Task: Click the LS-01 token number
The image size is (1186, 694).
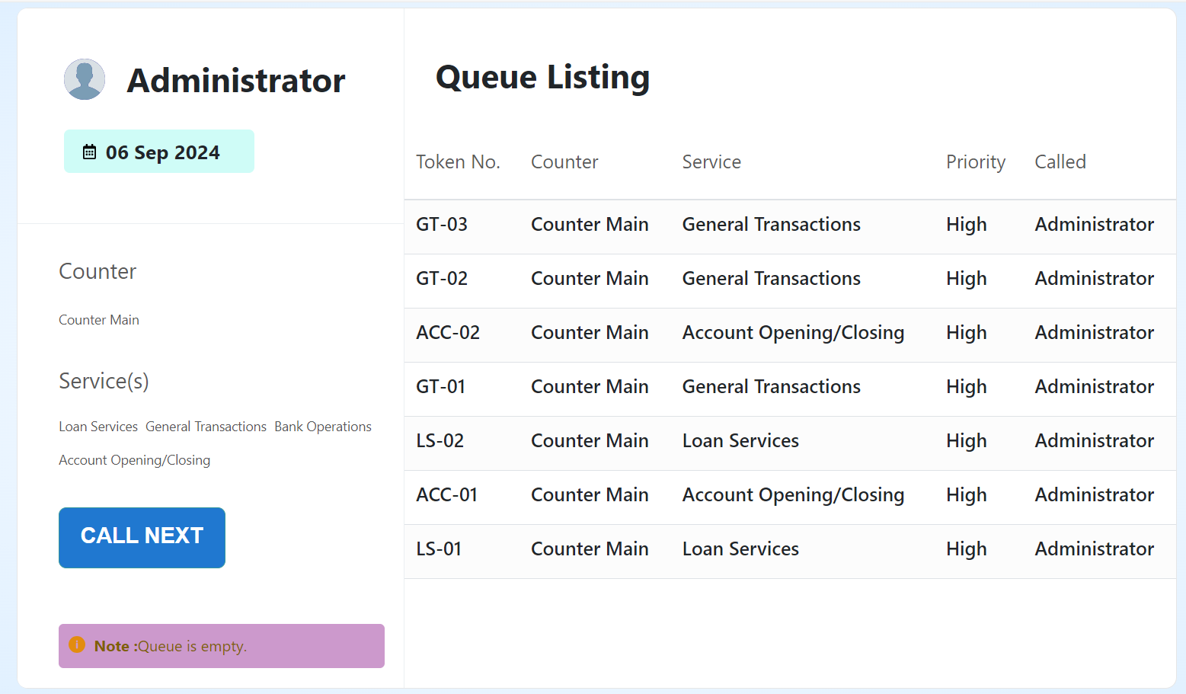Action: click(439, 549)
